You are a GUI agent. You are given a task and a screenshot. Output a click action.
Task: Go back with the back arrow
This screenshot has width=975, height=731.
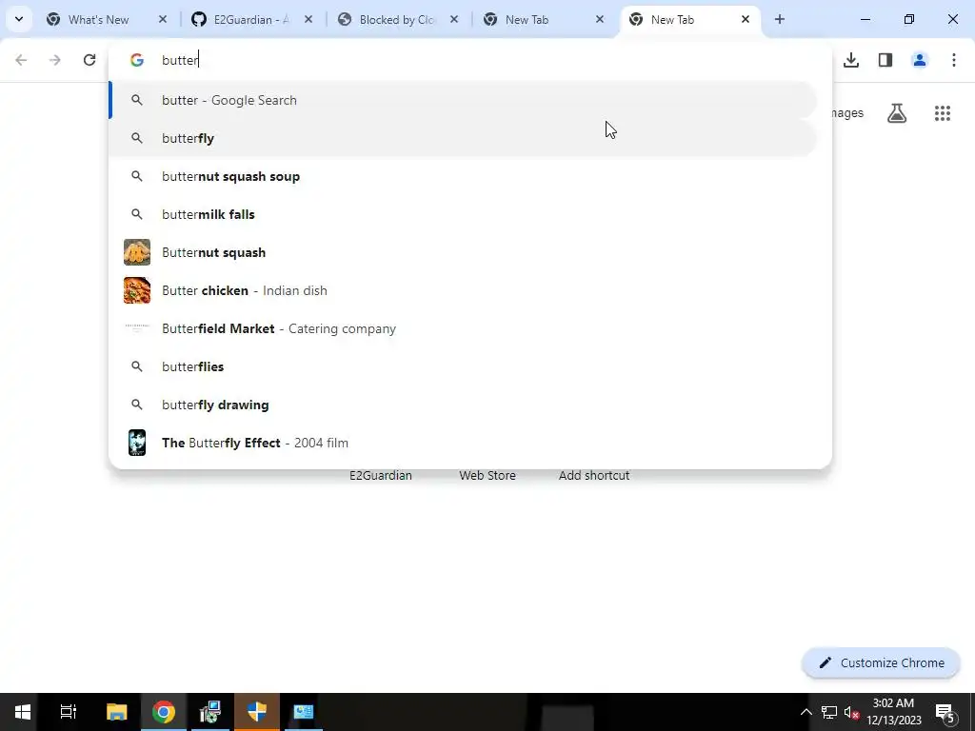21,60
